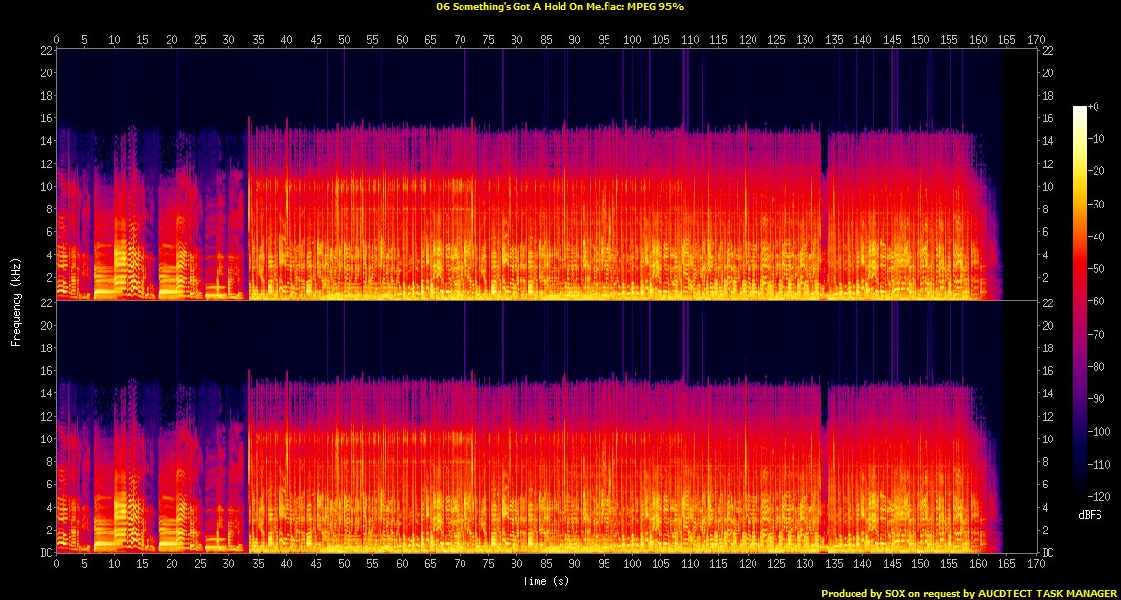
Task: Click the "Produced by SOX" credit text
Action: pos(867,593)
